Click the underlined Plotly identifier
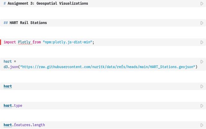The height and width of the screenshot is (129, 206). point(24,42)
